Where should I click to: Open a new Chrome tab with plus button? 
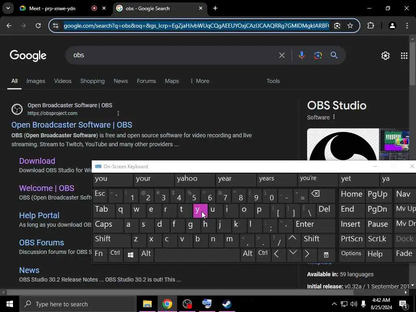tap(215, 8)
